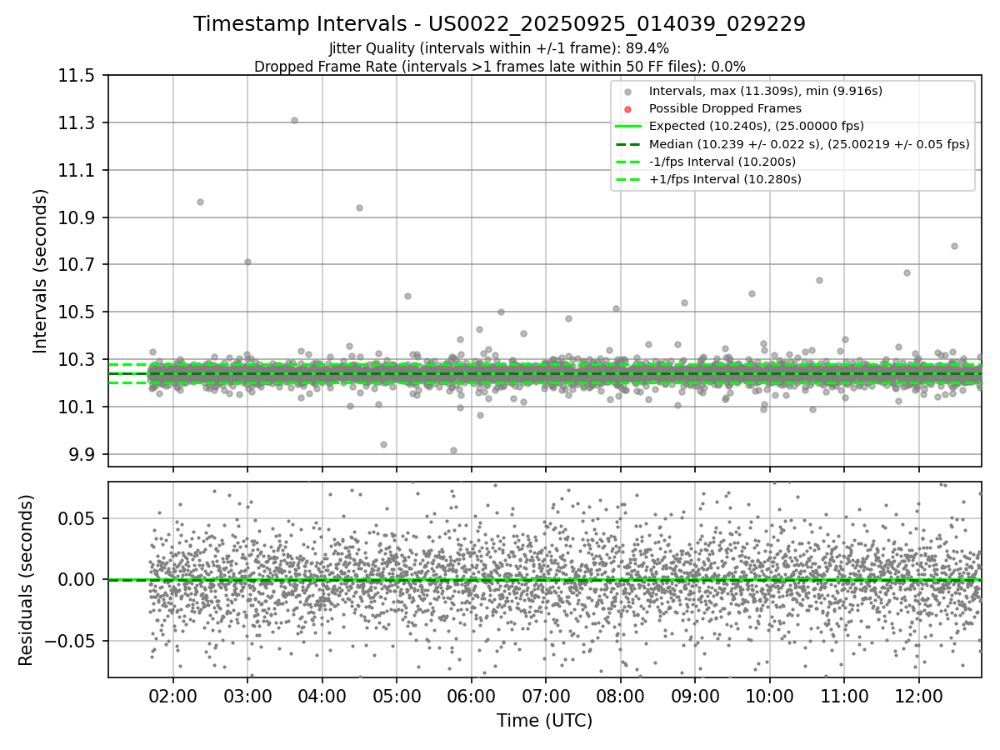Click the "11:00" x-axis tick label
The width and height of the screenshot is (1000, 750).
tap(844, 696)
